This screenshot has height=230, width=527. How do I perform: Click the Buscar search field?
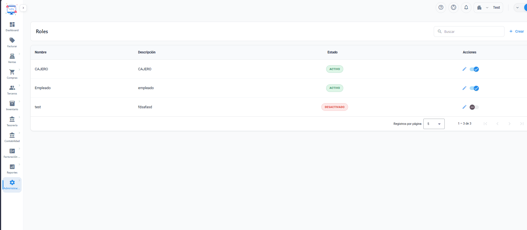[469, 31]
